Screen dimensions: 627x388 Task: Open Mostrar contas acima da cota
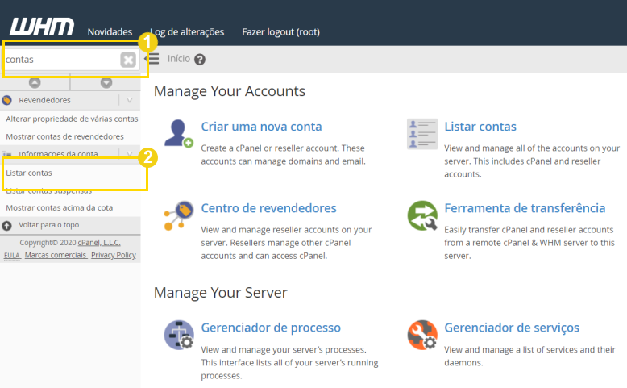pyautogui.click(x=59, y=208)
